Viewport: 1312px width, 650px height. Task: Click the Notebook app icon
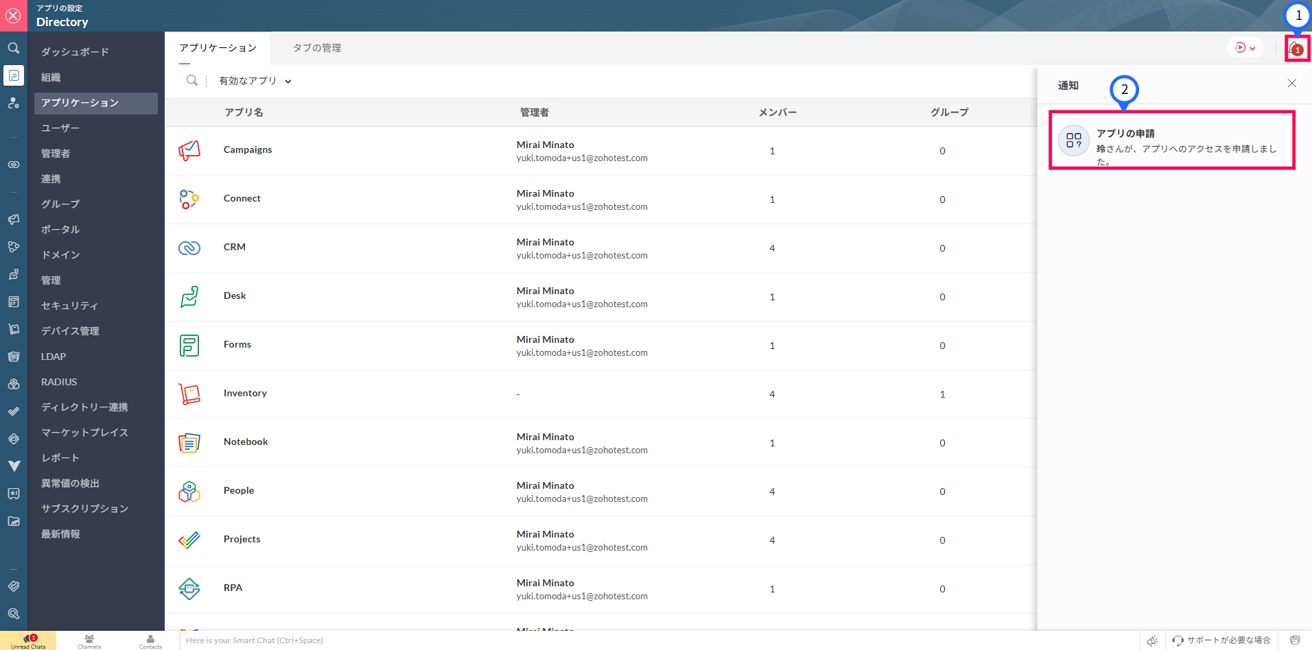click(x=189, y=443)
